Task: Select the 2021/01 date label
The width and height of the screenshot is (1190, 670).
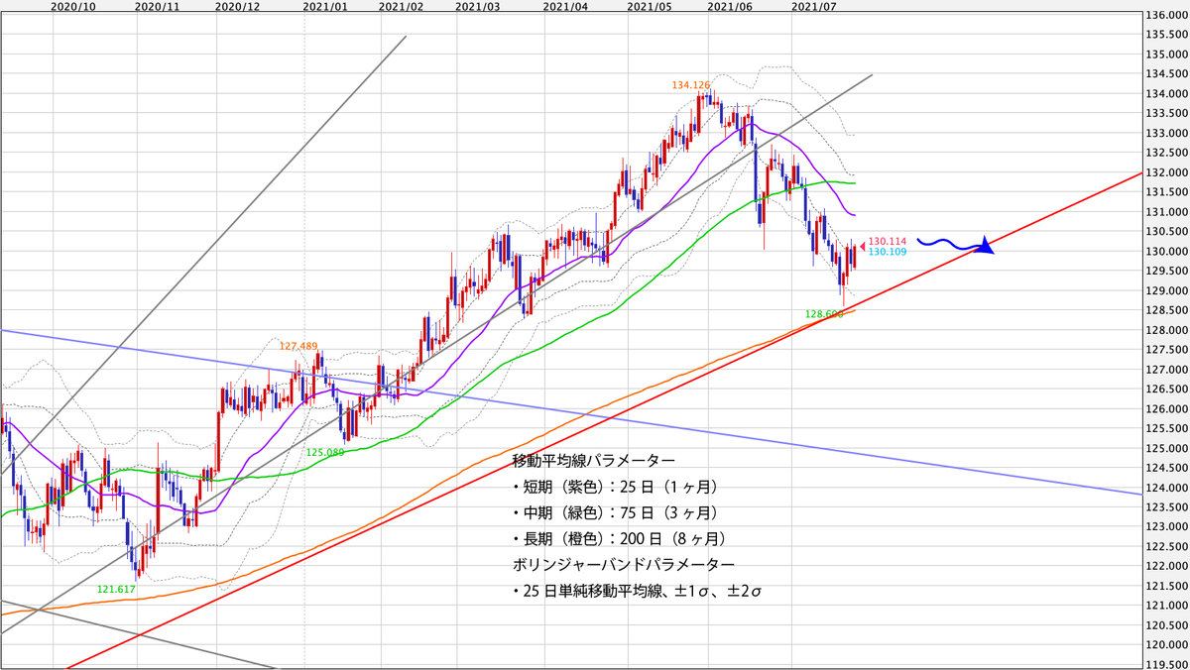Action: point(324,6)
